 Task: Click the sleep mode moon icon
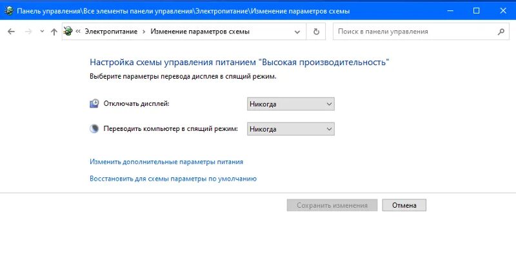(x=94, y=128)
